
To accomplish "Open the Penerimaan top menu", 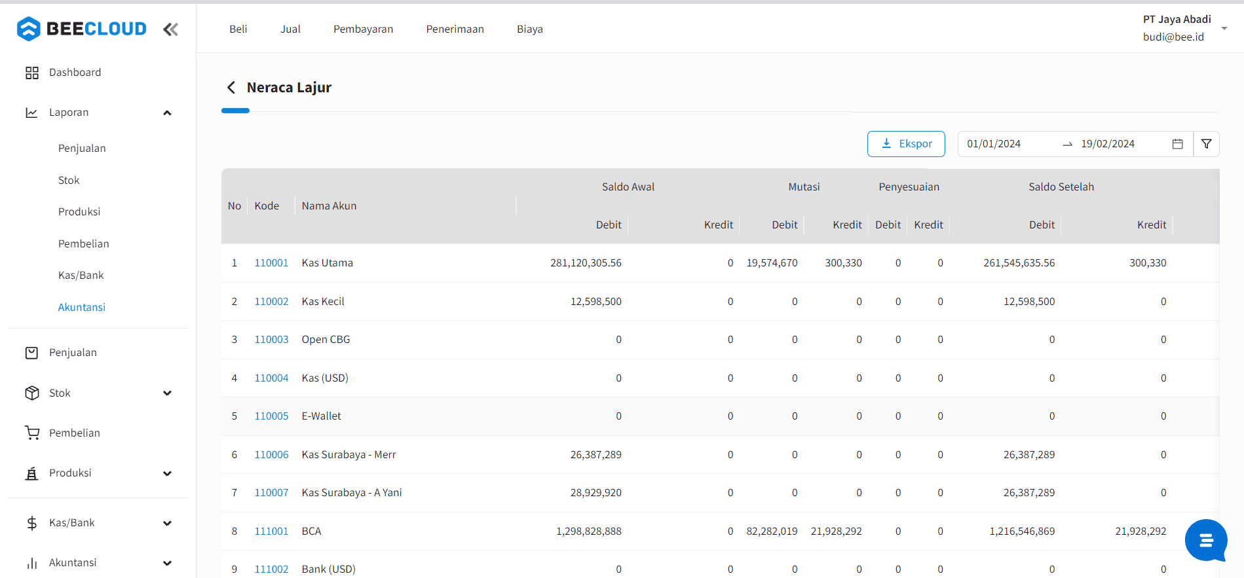I will [455, 29].
